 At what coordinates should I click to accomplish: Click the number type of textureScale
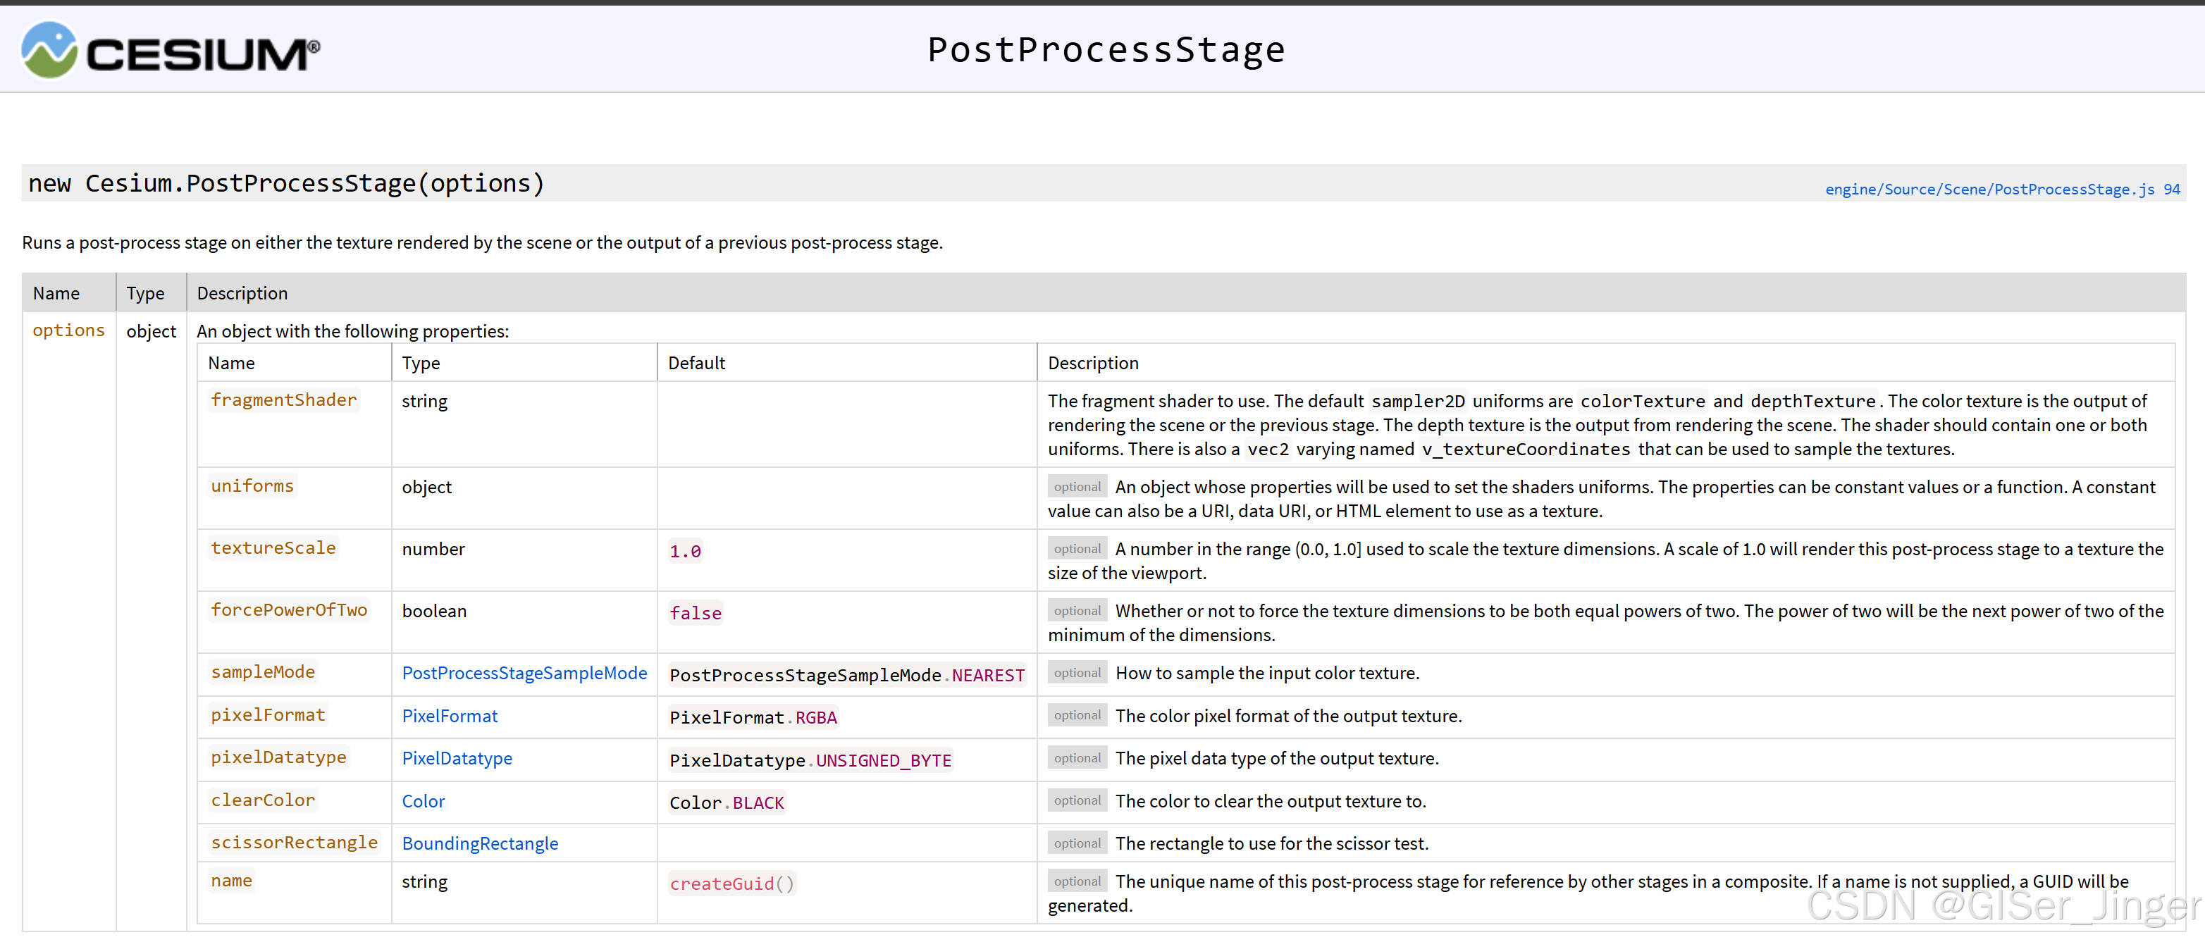[x=433, y=550]
